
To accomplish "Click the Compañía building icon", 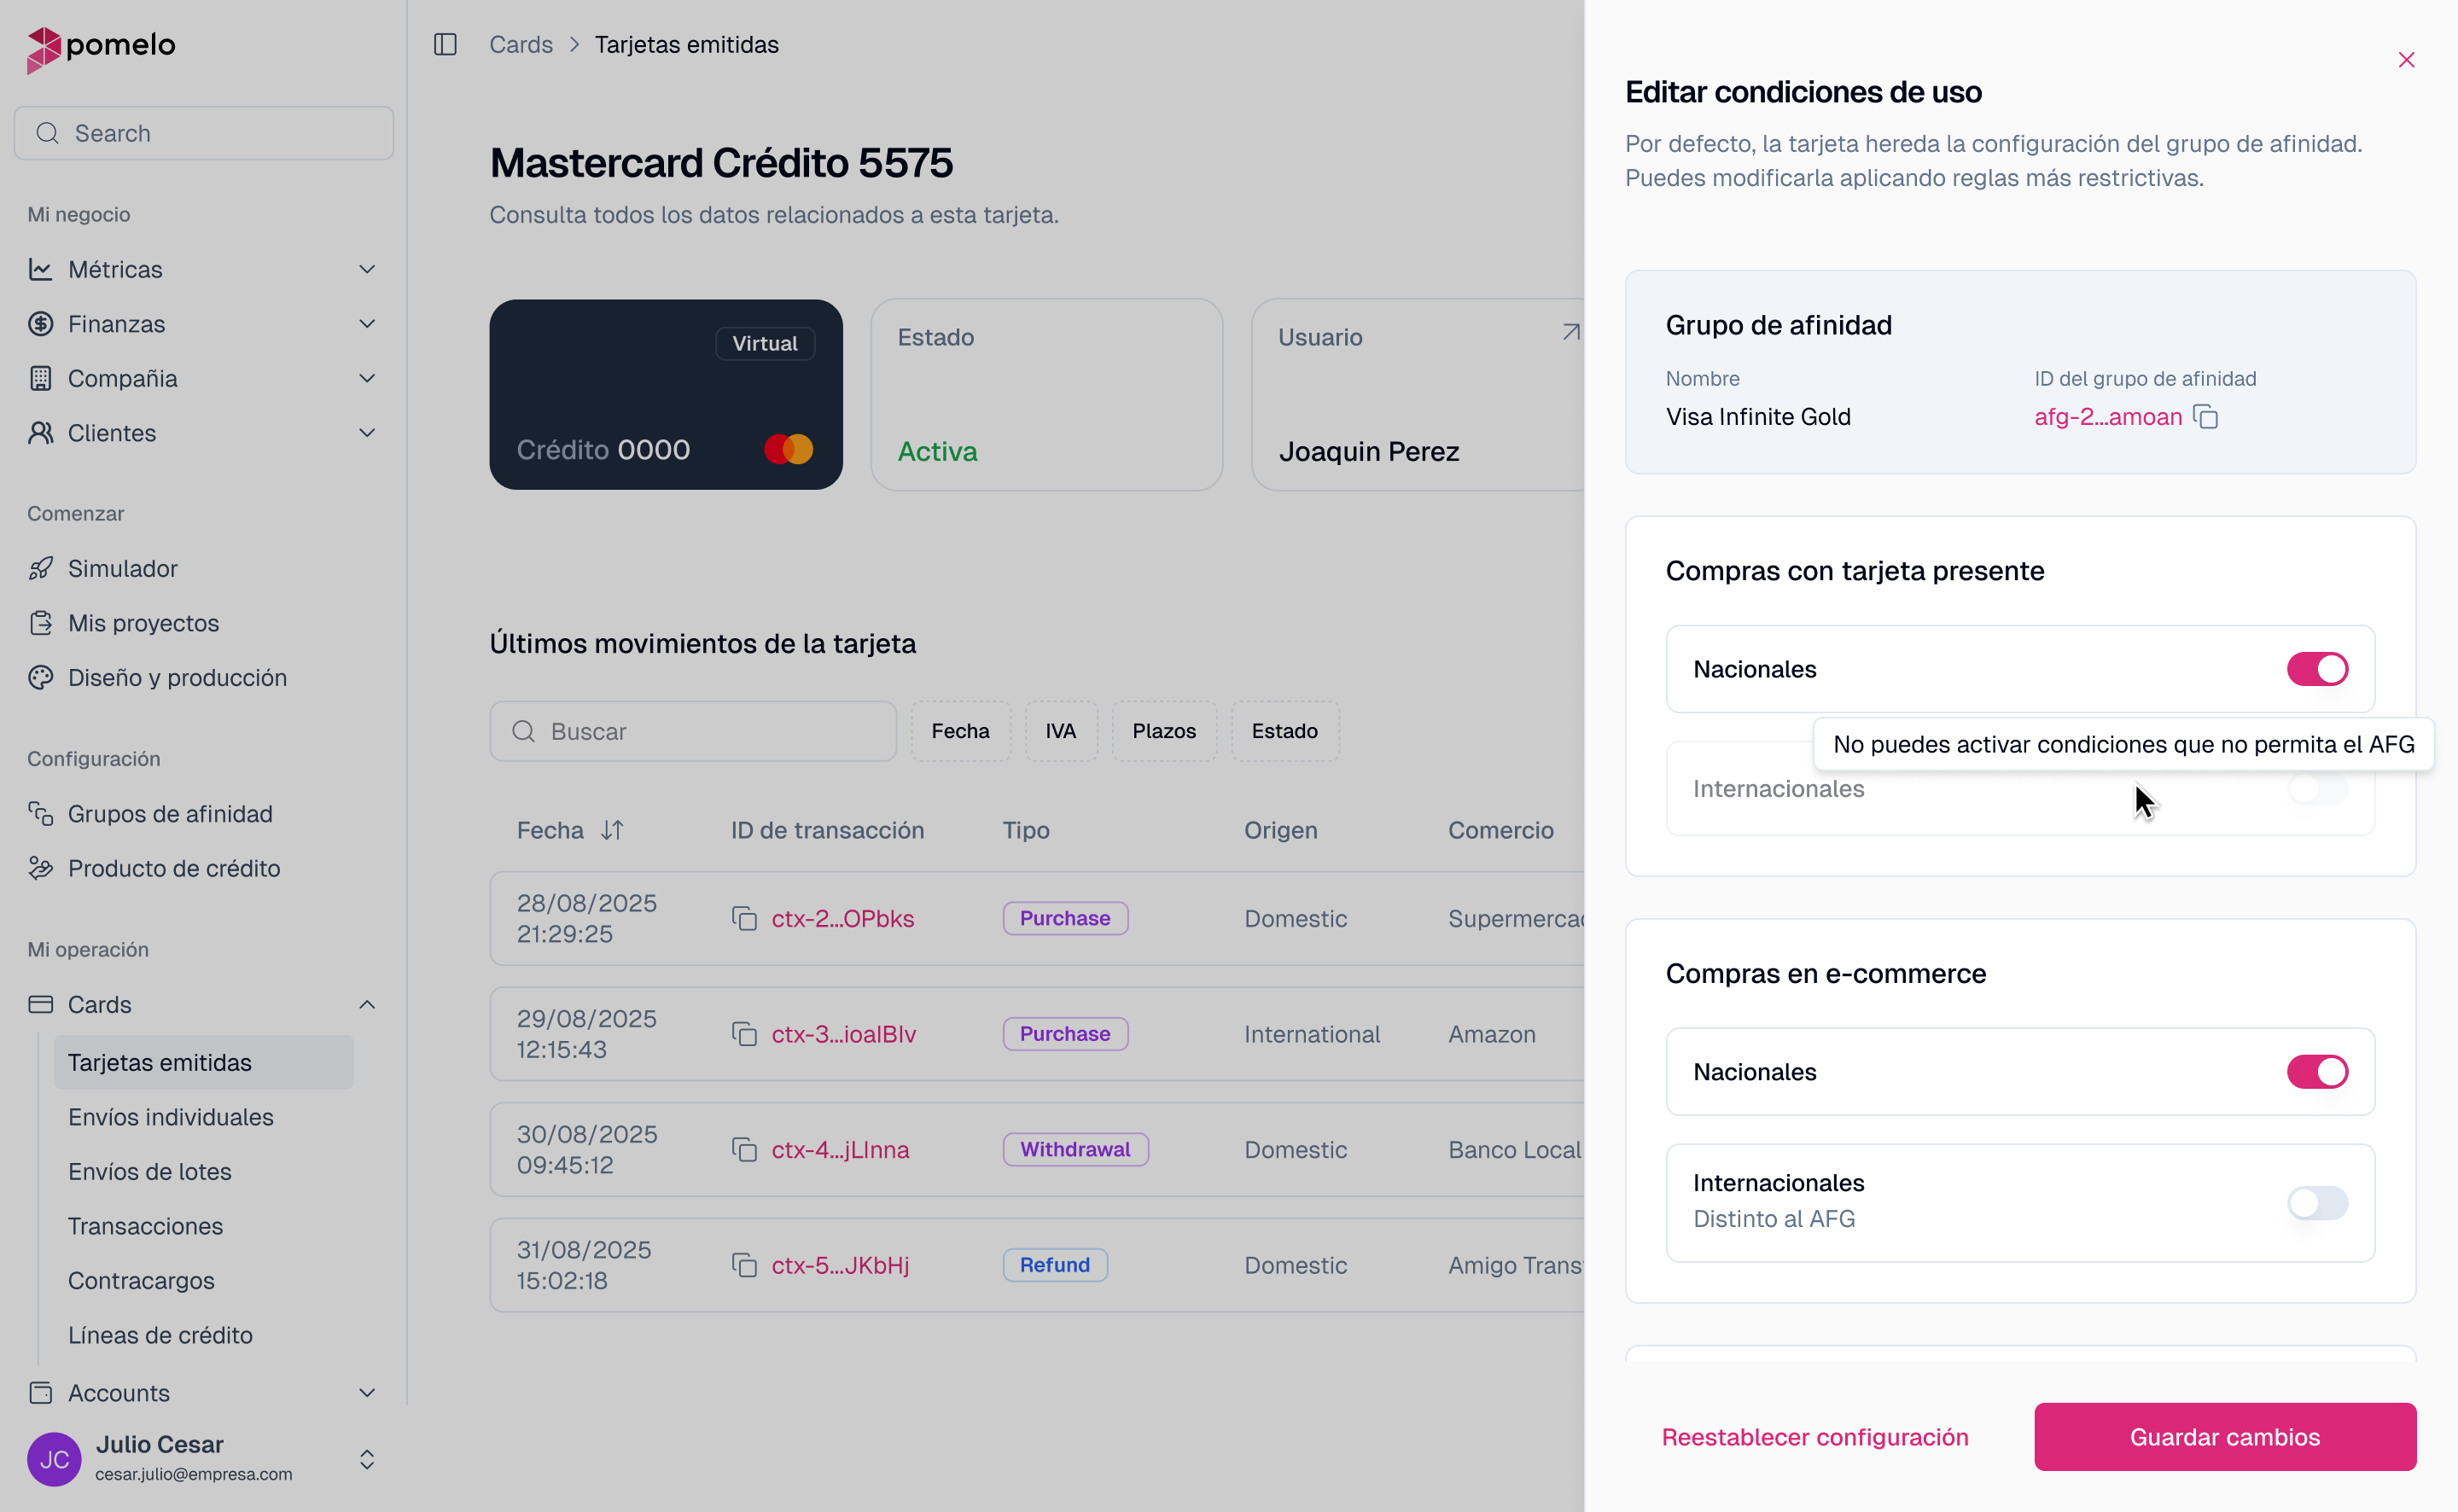I will 40,378.
